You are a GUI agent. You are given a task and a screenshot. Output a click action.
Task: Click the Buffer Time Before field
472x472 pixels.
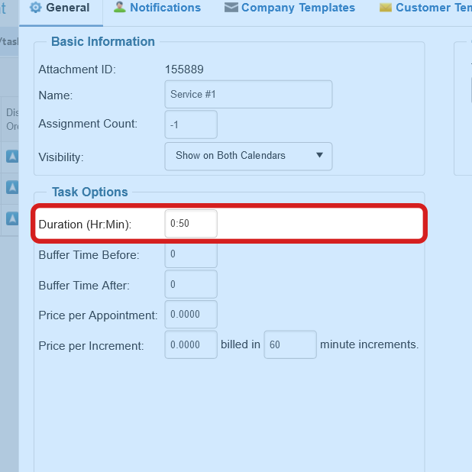(191, 254)
